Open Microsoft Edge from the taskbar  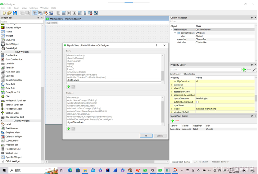pyautogui.click(x=70, y=170)
